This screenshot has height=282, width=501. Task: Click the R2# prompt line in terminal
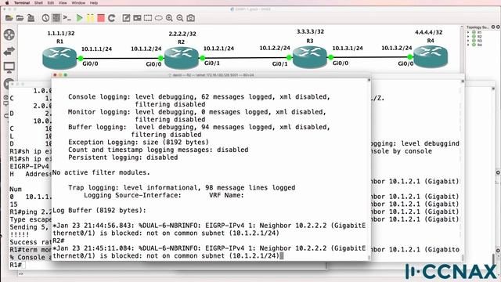[59, 240]
